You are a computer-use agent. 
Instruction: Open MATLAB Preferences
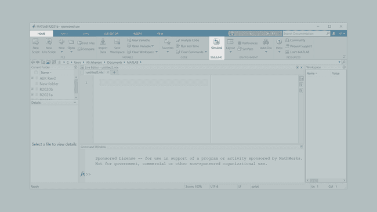(248, 43)
